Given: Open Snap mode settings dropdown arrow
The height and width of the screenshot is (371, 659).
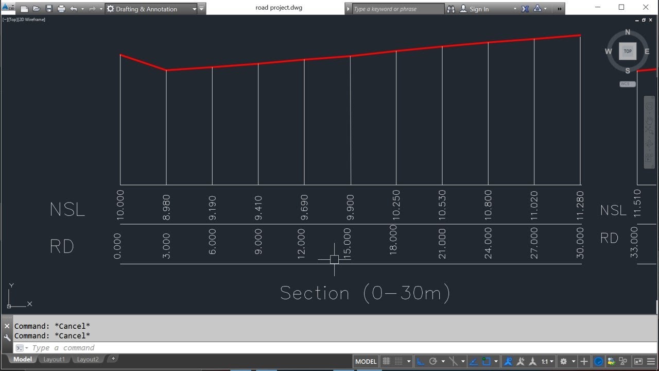Looking at the screenshot, I should pos(409,362).
